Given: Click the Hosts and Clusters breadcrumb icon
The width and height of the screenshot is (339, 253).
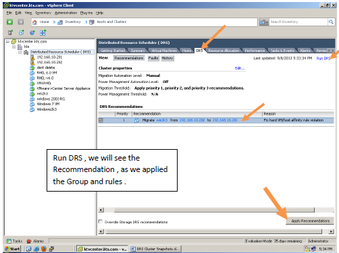Looking at the screenshot, I should [x=92, y=22].
